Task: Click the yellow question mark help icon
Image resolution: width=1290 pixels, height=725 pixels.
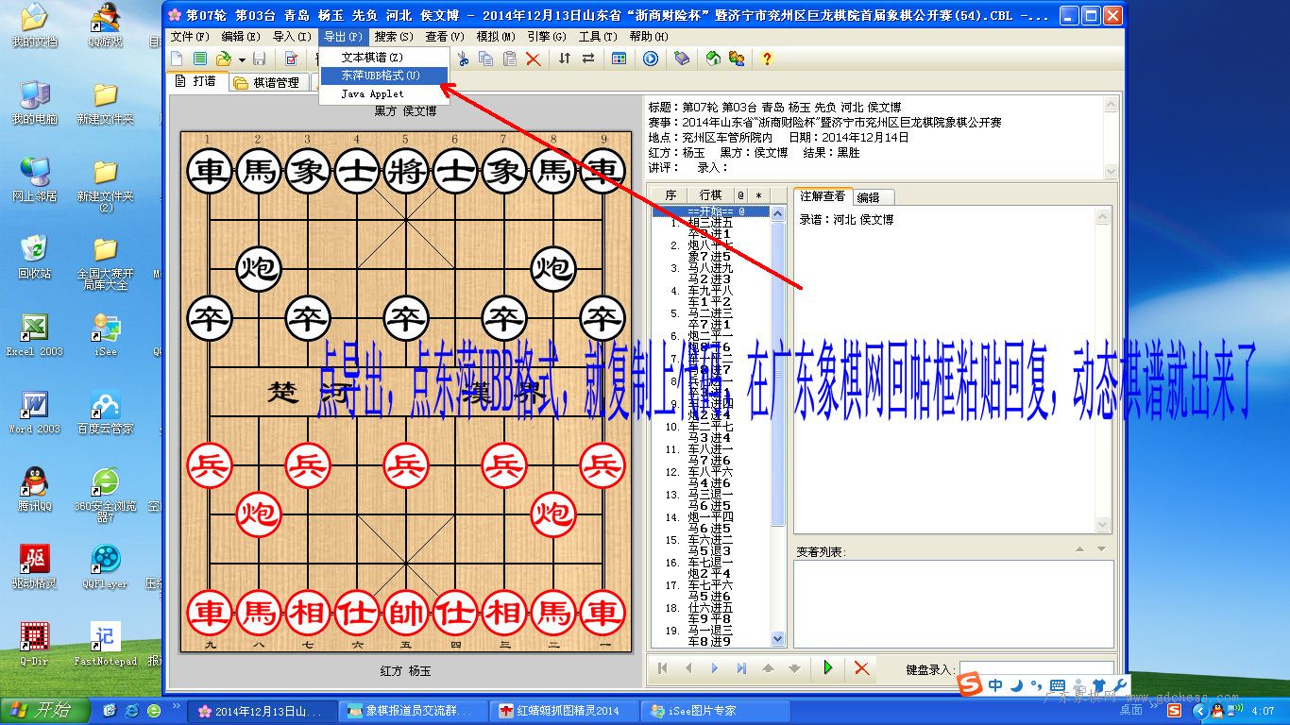Action: [x=767, y=59]
